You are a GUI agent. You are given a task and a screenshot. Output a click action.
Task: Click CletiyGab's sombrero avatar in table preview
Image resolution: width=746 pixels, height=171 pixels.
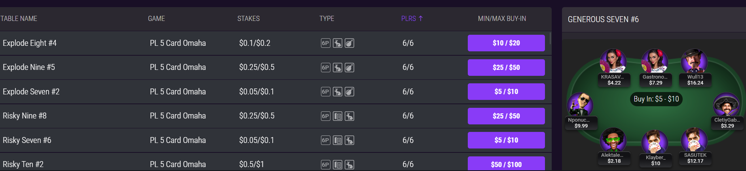coord(726,105)
